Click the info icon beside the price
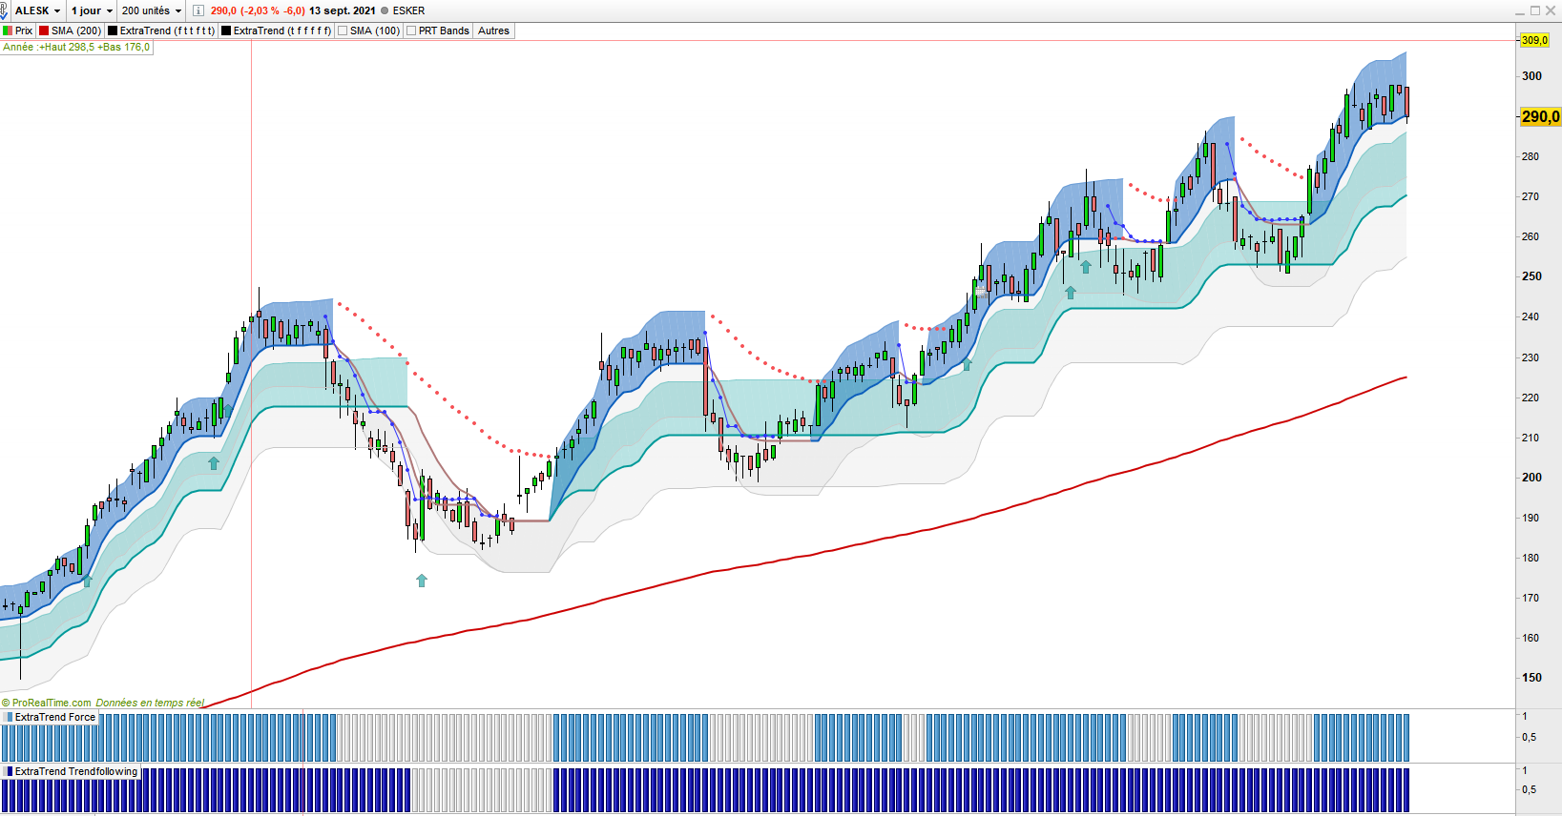1562x816 pixels. [198, 10]
